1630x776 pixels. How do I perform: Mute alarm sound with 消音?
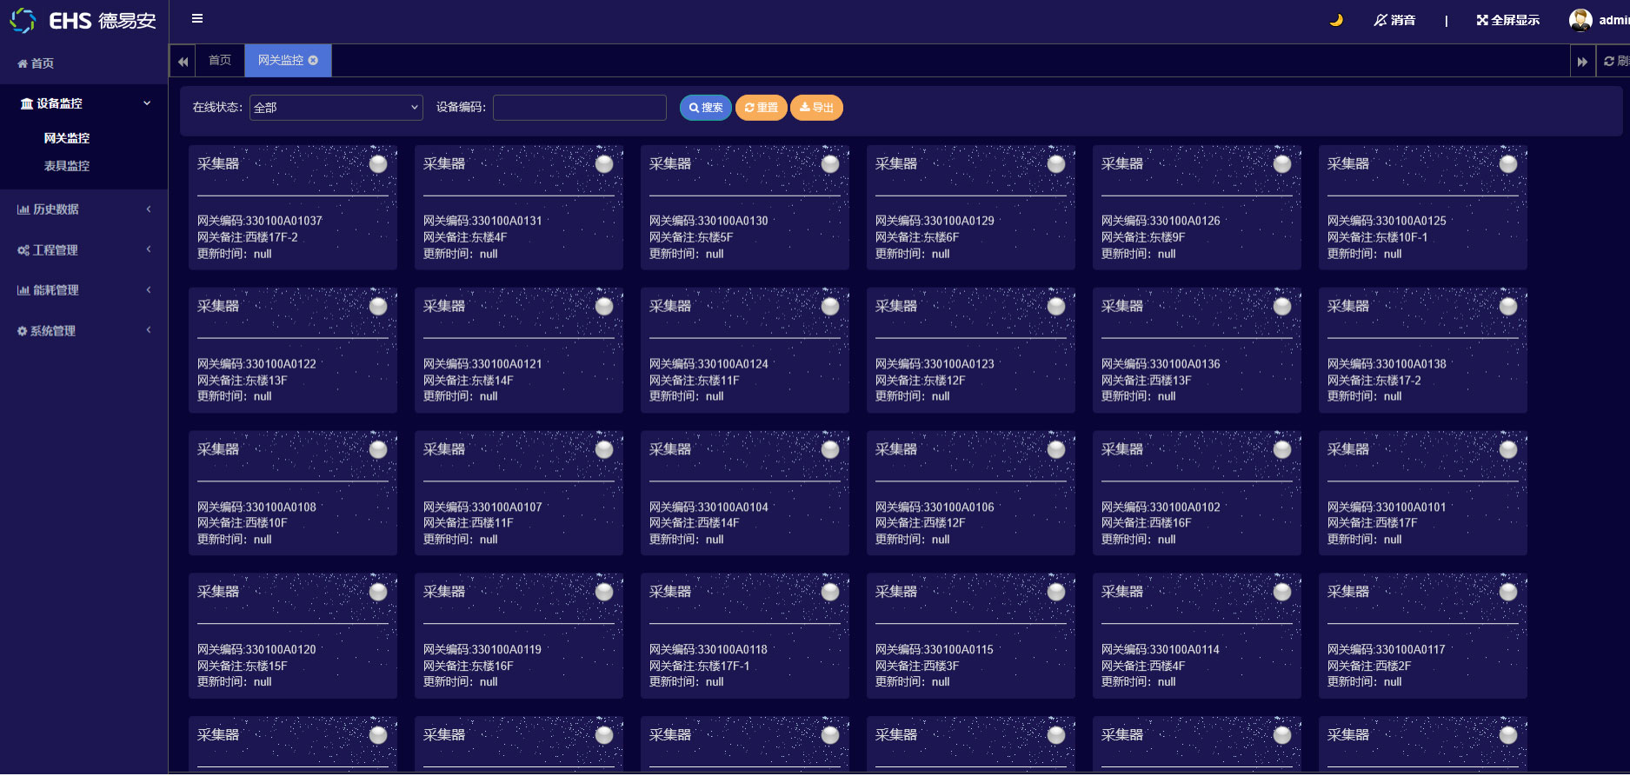[x=1394, y=20]
